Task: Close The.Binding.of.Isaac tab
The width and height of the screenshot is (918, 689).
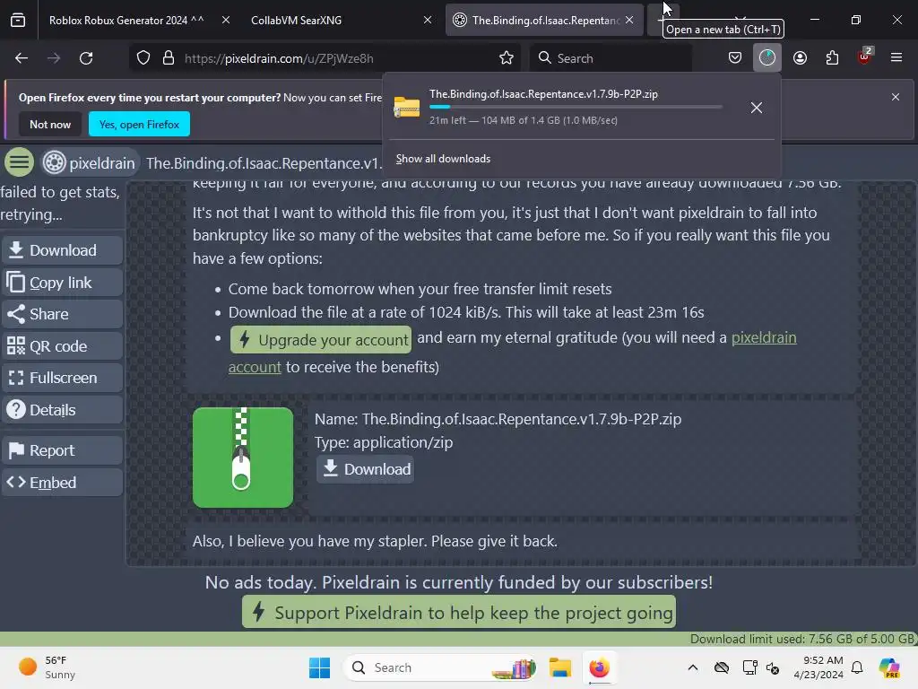Action: click(629, 20)
